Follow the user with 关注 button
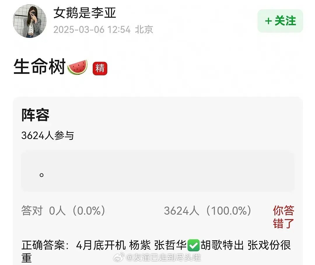This screenshot has height=265, width=315. coord(280,21)
